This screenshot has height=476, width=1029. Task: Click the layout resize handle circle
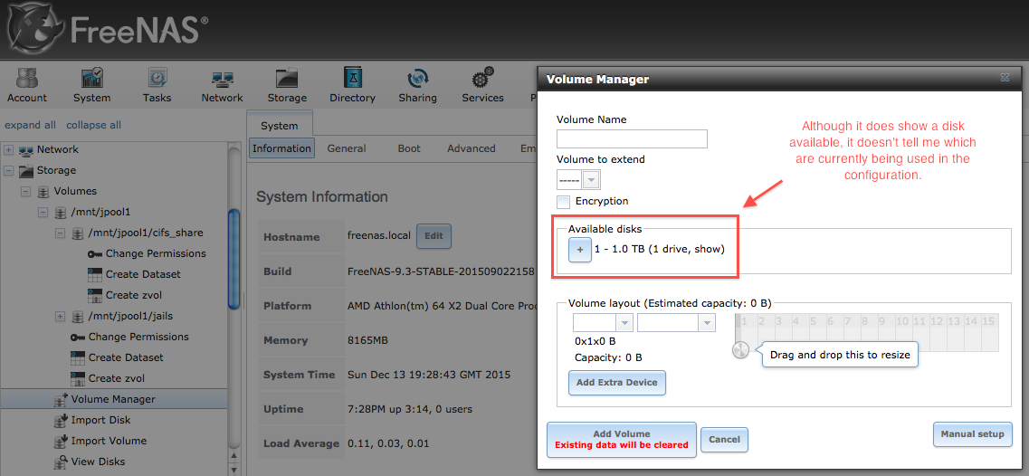point(740,350)
